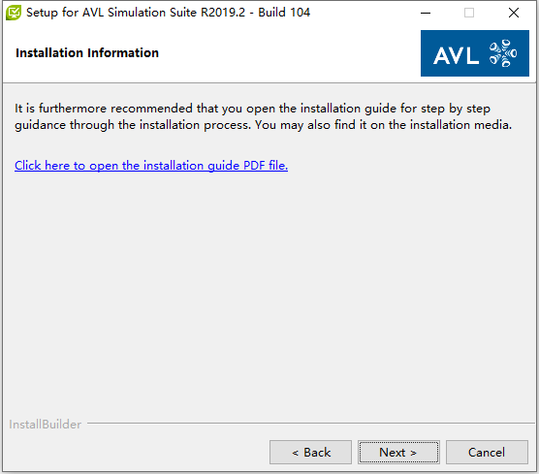Click the greyed-out maximize window button
Screen dimensions: 539x474
coord(469,13)
